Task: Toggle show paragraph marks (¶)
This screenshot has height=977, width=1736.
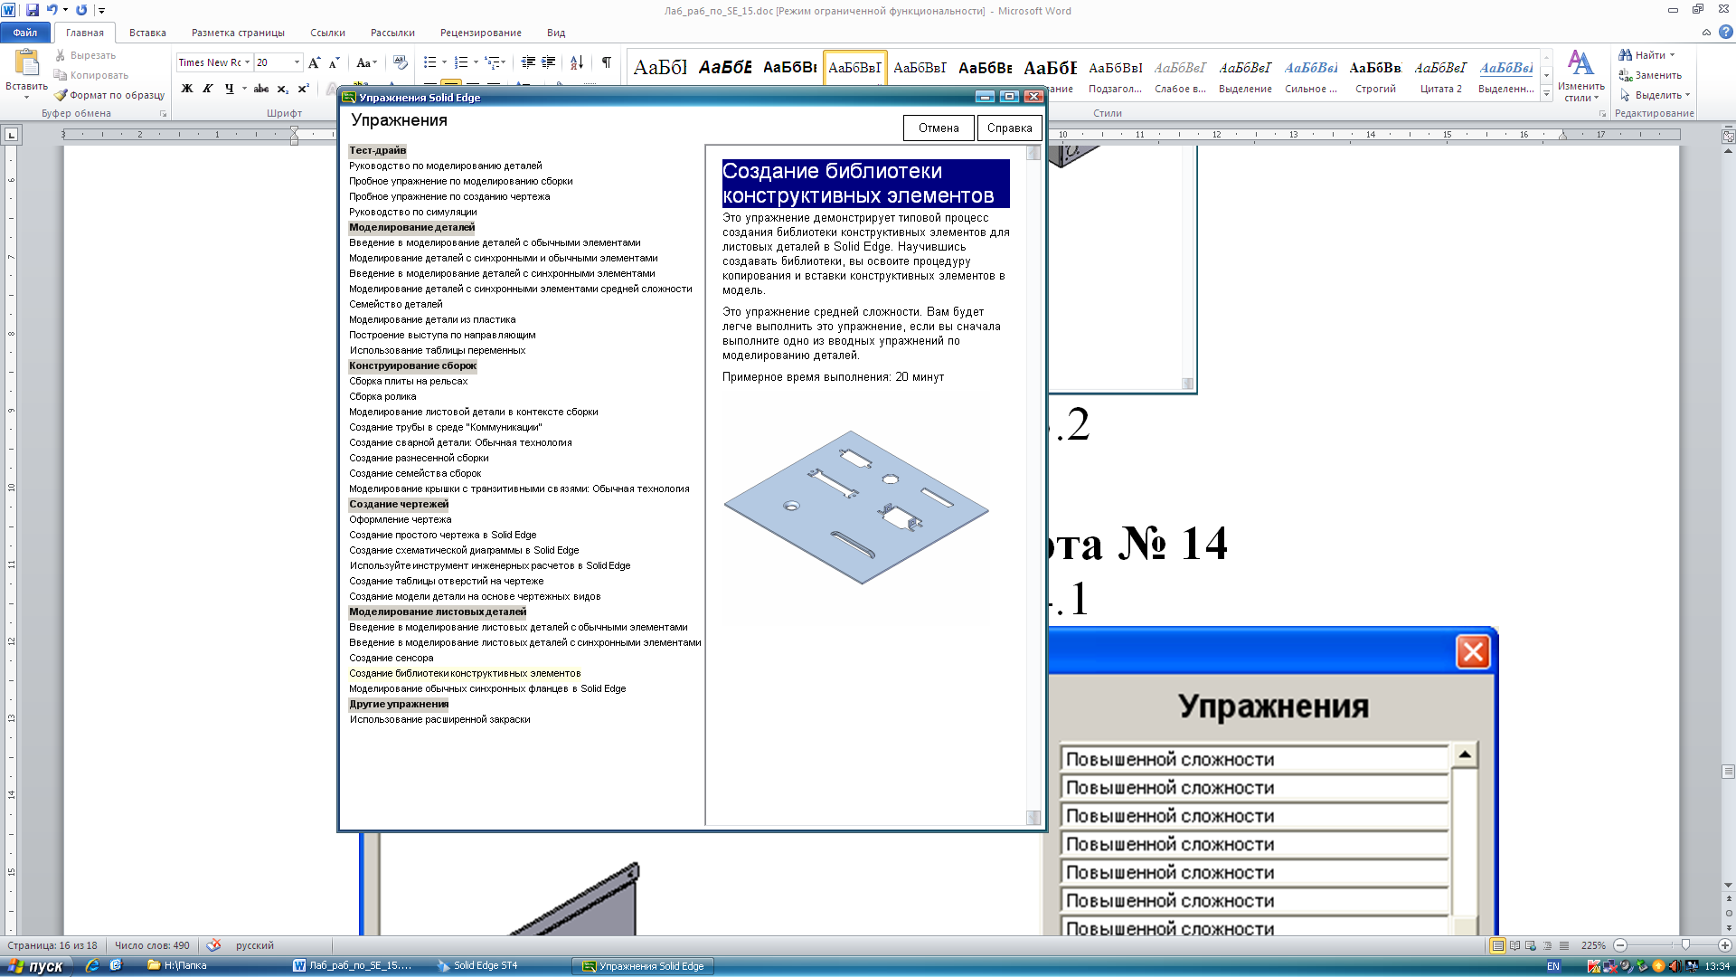Action: click(607, 62)
